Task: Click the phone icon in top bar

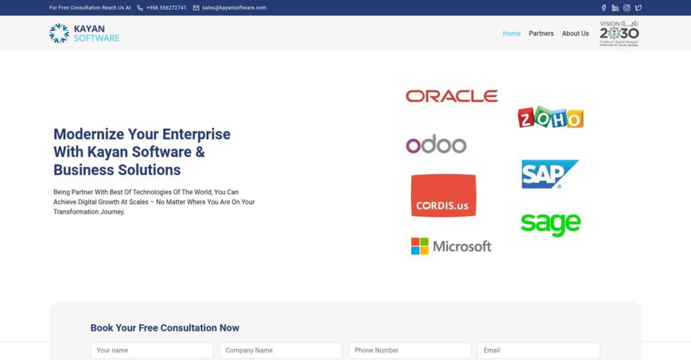Action: pos(140,8)
